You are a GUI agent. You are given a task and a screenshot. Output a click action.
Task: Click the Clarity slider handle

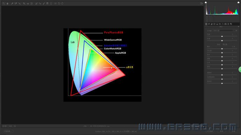(x=222, y=75)
